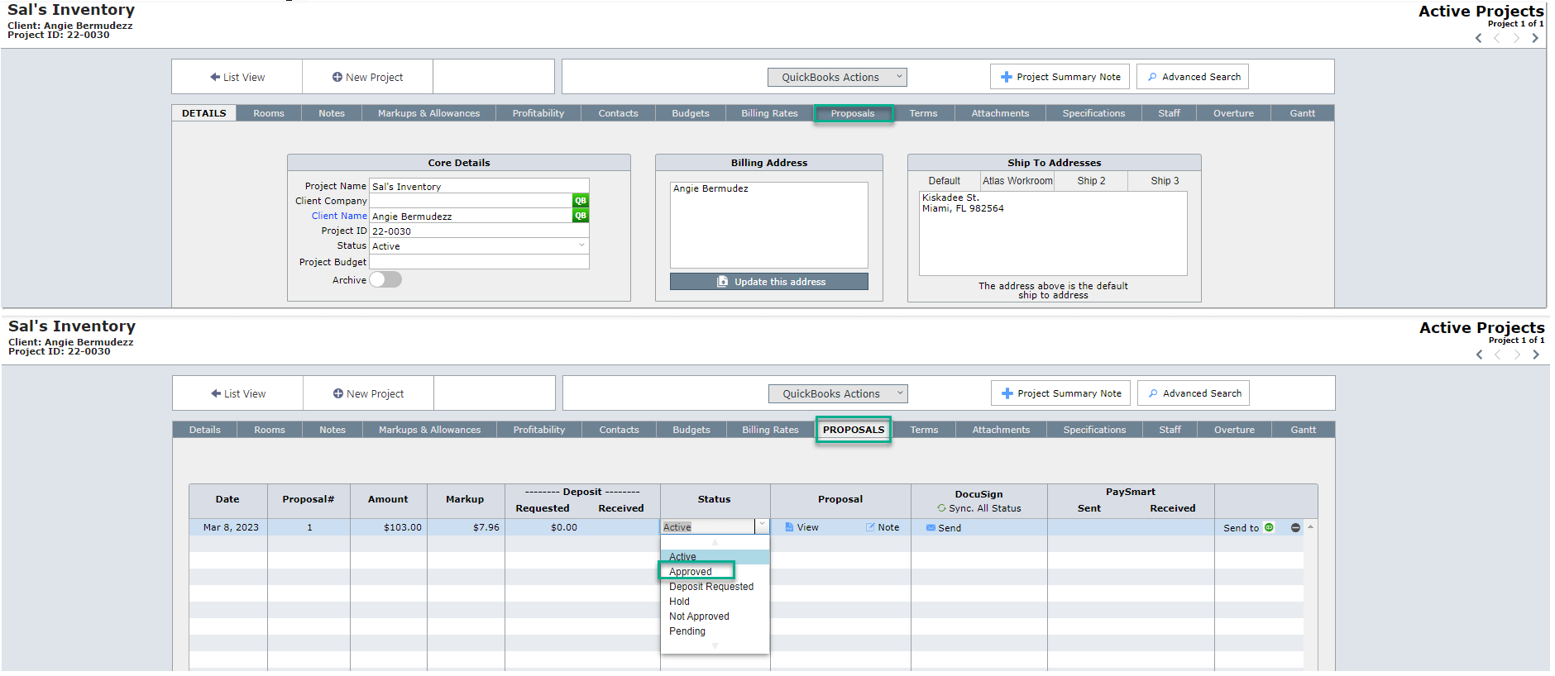Viewport: 1555px width, 676px height.
Task: Open QuickBooks Actions dropdown on Details screen
Action: pyautogui.click(x=837, y=77)
